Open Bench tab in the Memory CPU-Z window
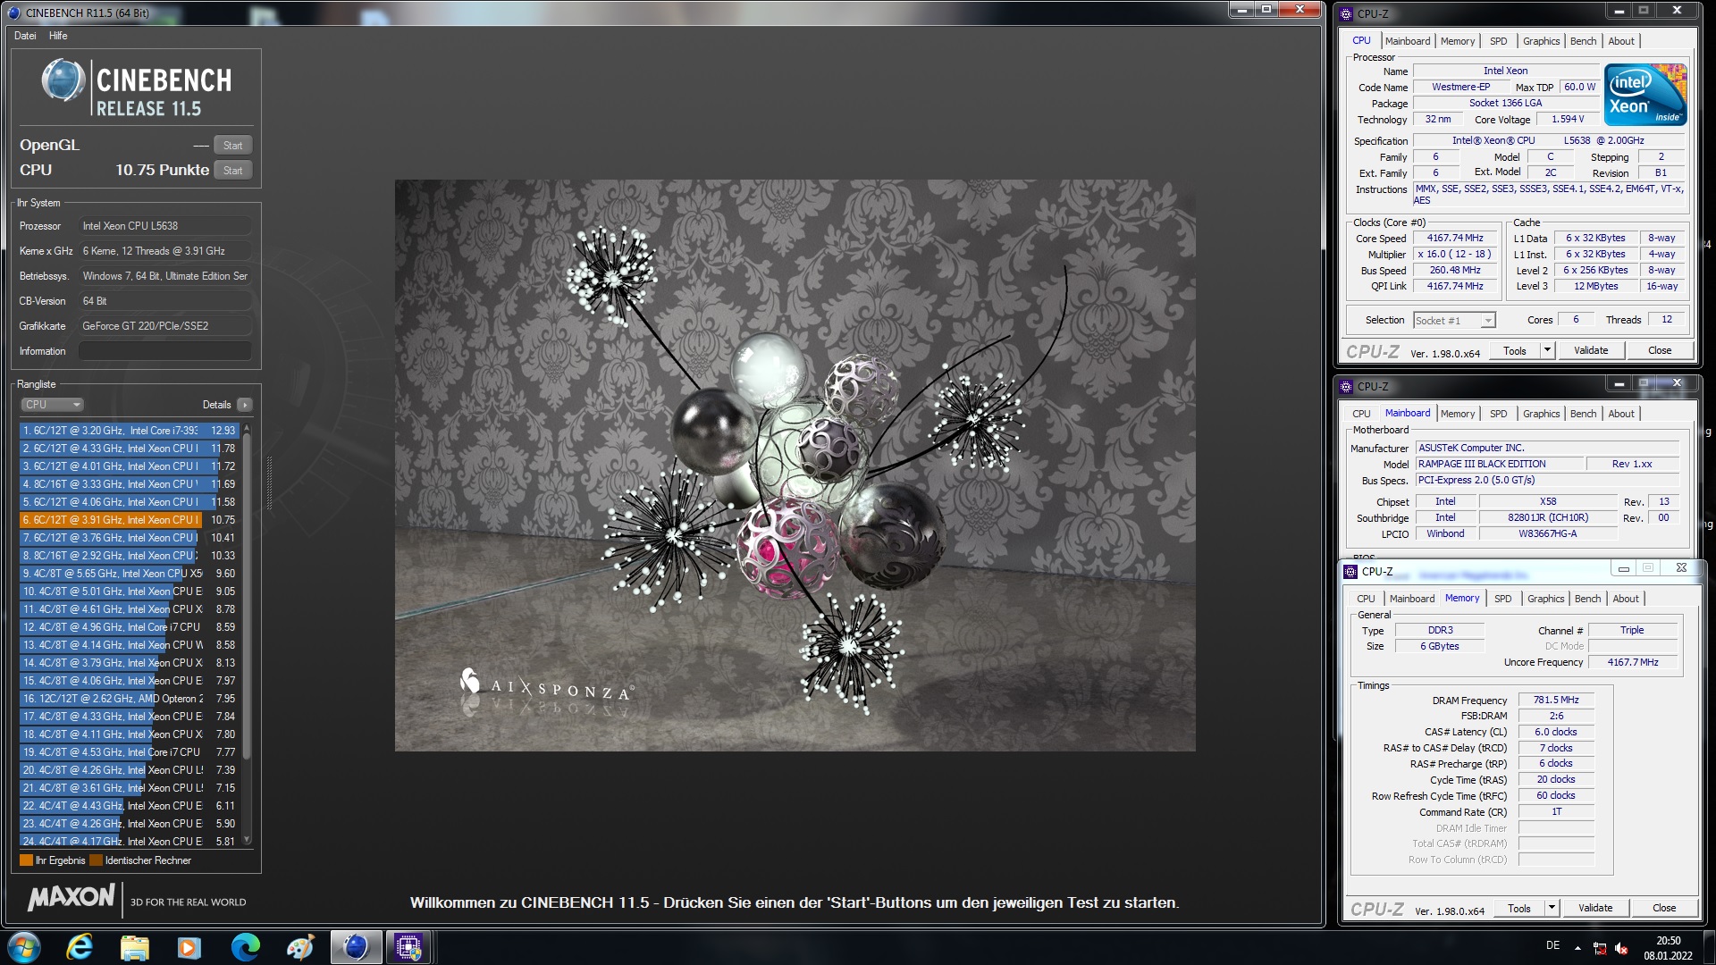Viewport: 1716px width, 965px height. pyautogui.click(x=1587, y=599)
